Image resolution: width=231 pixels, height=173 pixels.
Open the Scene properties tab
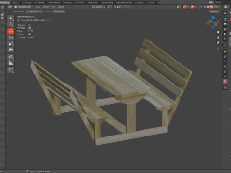pyautogui.click(x=225, y=34)
